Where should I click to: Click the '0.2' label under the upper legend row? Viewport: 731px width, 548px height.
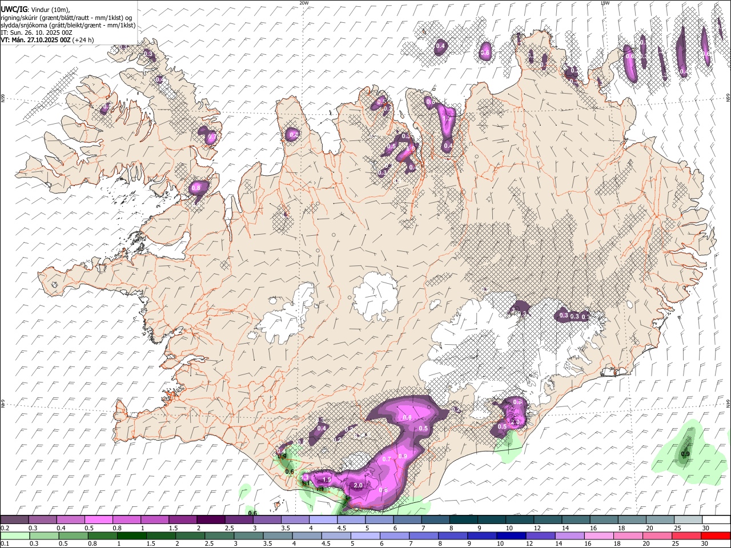pos(5,528)
